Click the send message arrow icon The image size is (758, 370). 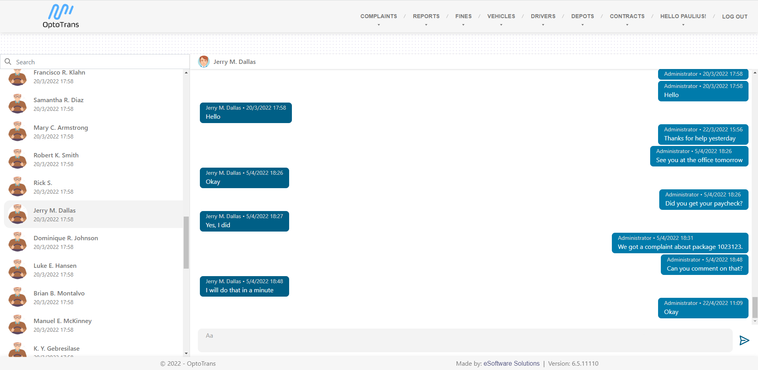pos(744,340)
